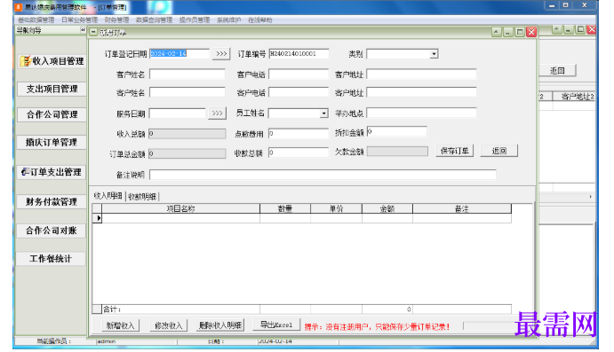Image resolution: width=614 pixels, height=352 pixels.
Task: Click the 订单登记日期 date field
Action: (x=179, y=53)
